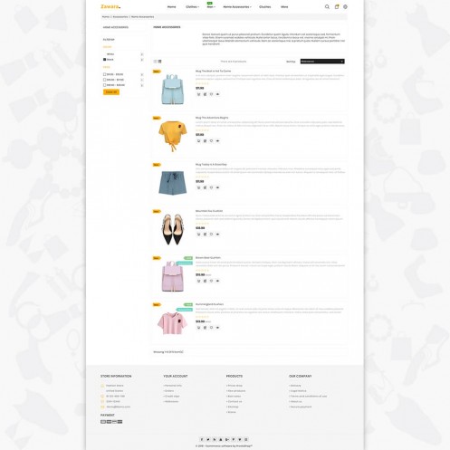Open the Twitter link in the footer
This screenshot has height=450, width=450.
click(x=208, y=439)
